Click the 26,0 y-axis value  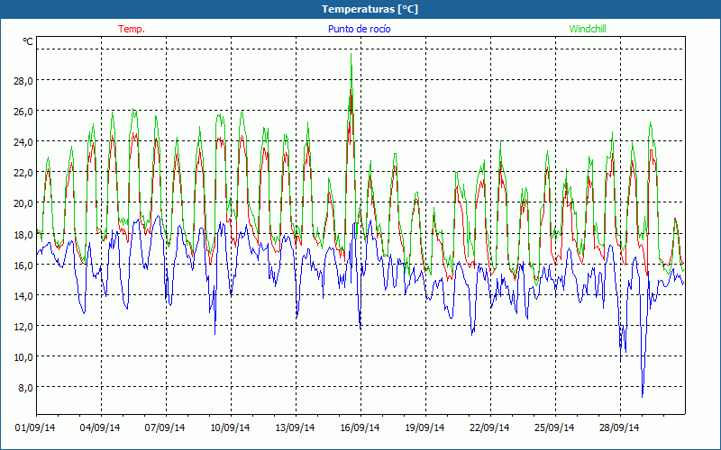point(23,112)
